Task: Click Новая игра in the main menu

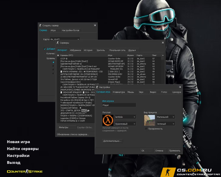Action: (x=19, y=142)
